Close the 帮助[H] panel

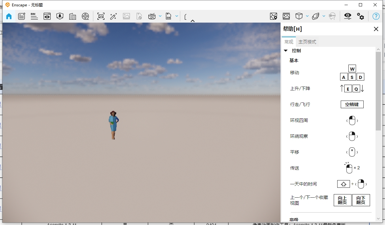tap(376, 29)
